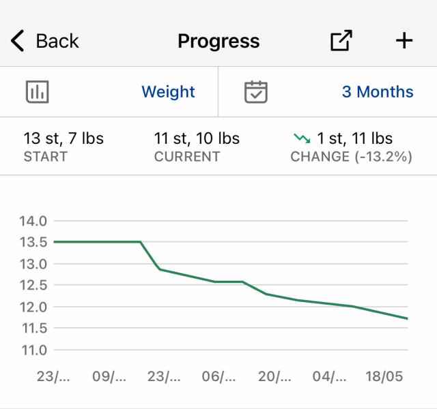This screenshot has width=437, height=409.
Task: Tap the plus icon to add entry
Action: tap(404, 41)
